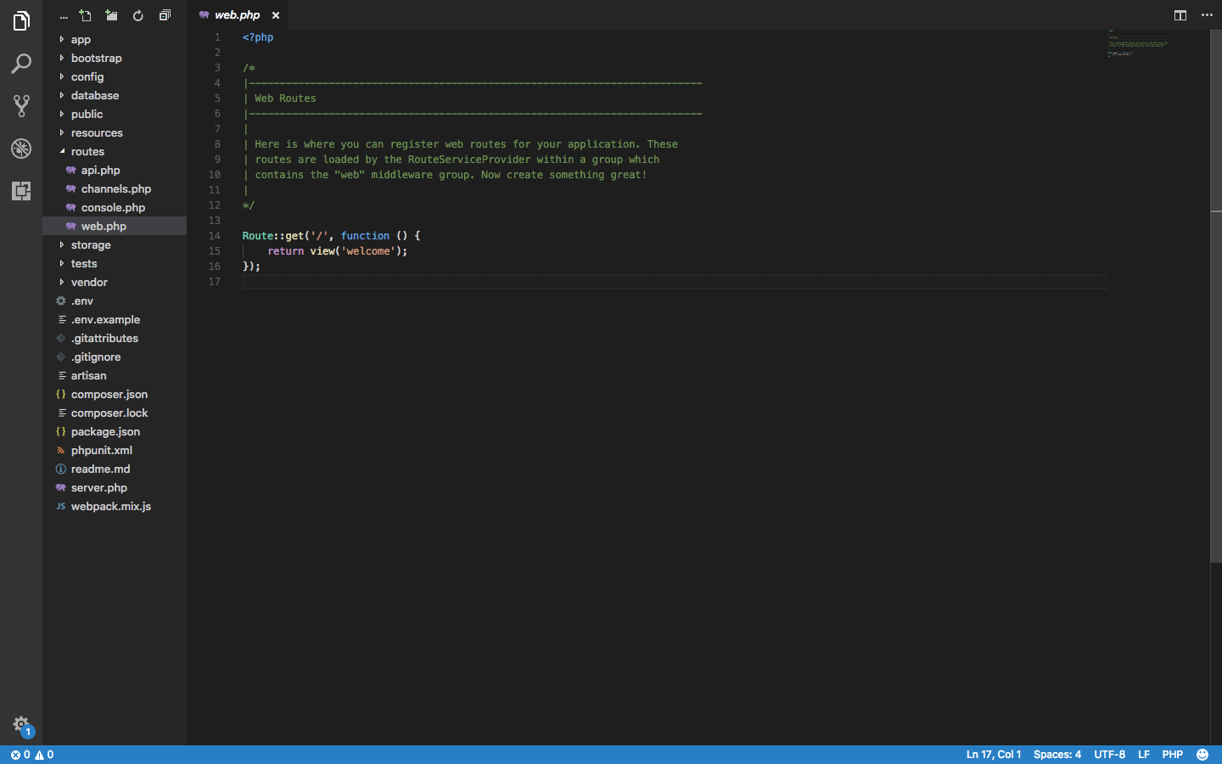This screenshot has width=1222, height=764.
Task: Open the .gitignore file
Action: pos(115,357)
